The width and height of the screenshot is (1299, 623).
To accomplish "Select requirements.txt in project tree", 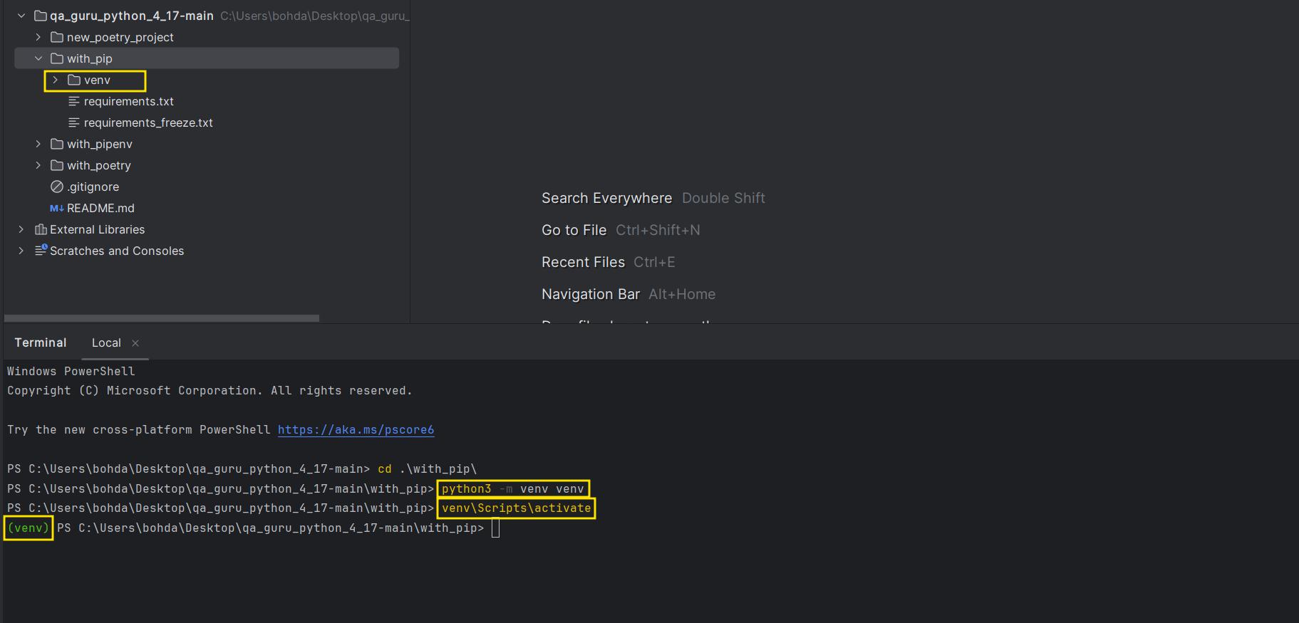I will click(x=129, y=101).
